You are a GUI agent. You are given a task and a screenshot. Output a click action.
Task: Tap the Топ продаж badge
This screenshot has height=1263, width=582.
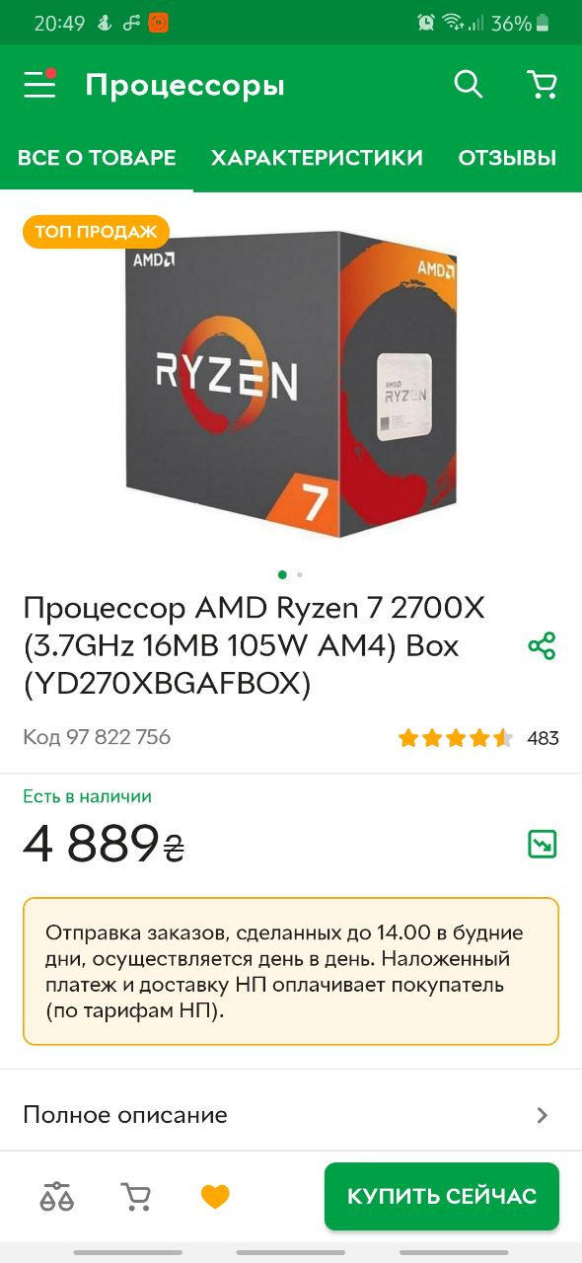coord(96,232)
